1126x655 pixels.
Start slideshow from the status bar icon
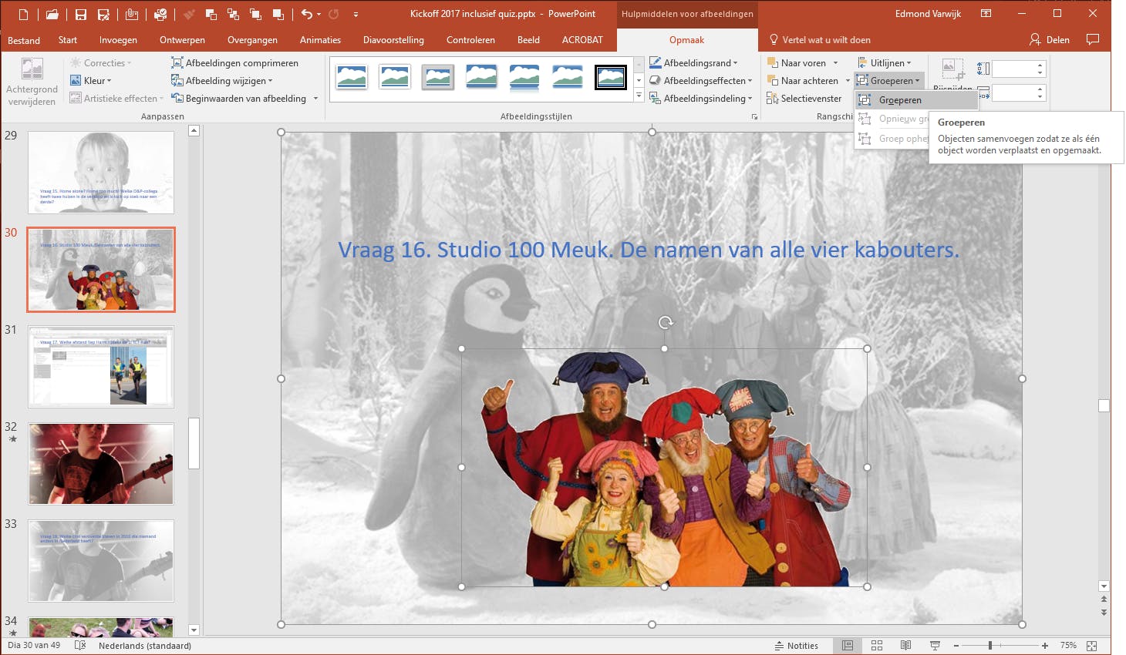tap(935, 646)
